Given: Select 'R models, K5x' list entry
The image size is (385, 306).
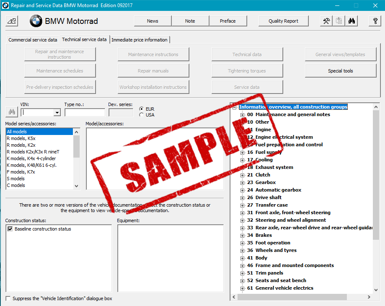Looking at the screenshot, I should coord(39,138).
